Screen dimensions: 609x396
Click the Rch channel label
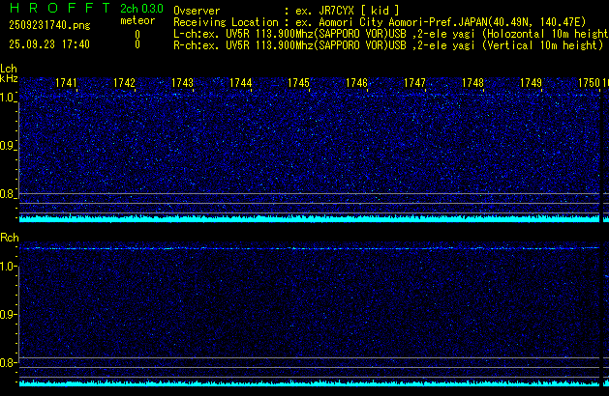(9, 237)
